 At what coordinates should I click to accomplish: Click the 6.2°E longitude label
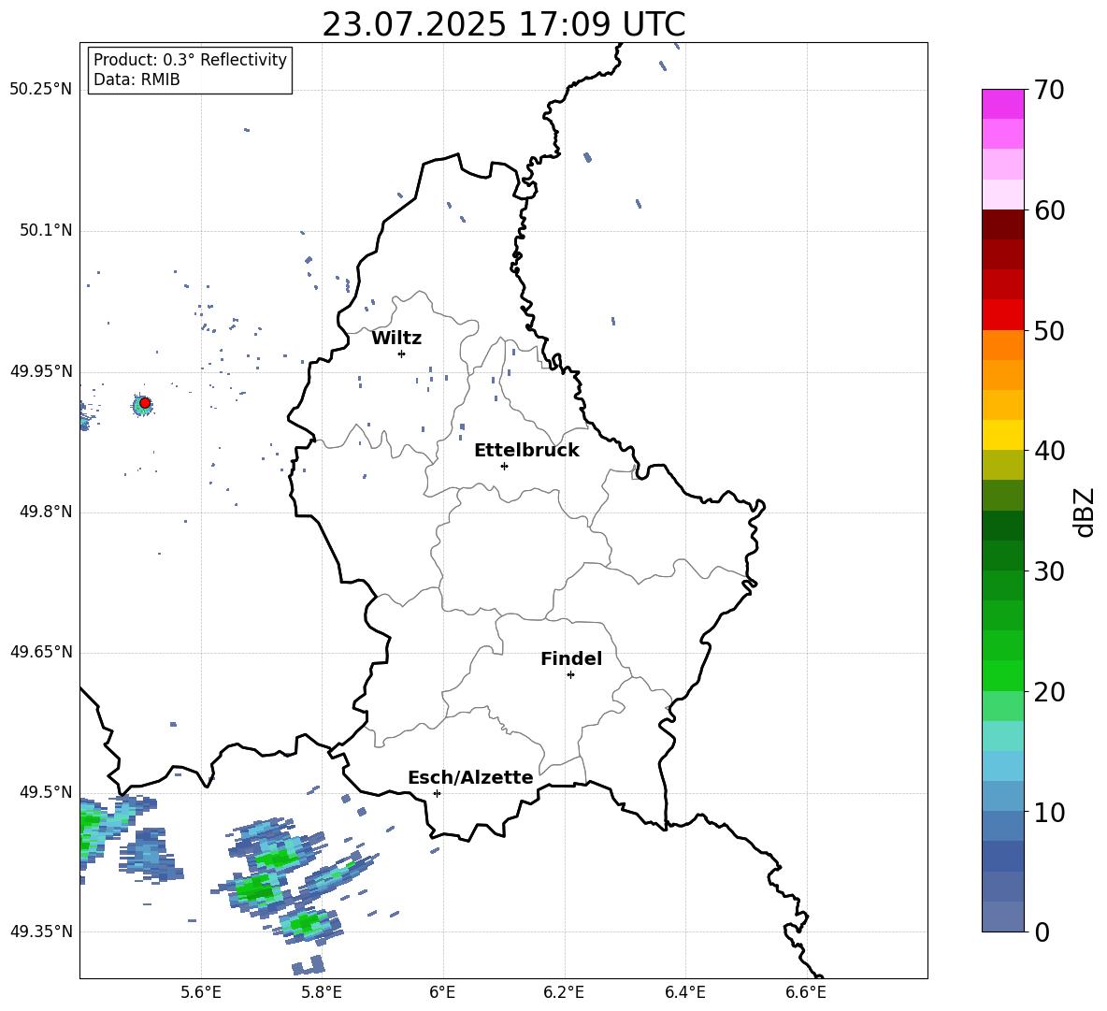pos(564,992)
